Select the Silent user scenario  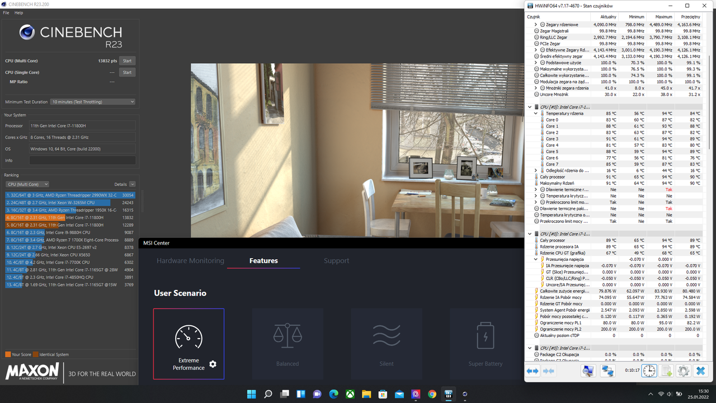pyautogui.click(x=386, y=344)
